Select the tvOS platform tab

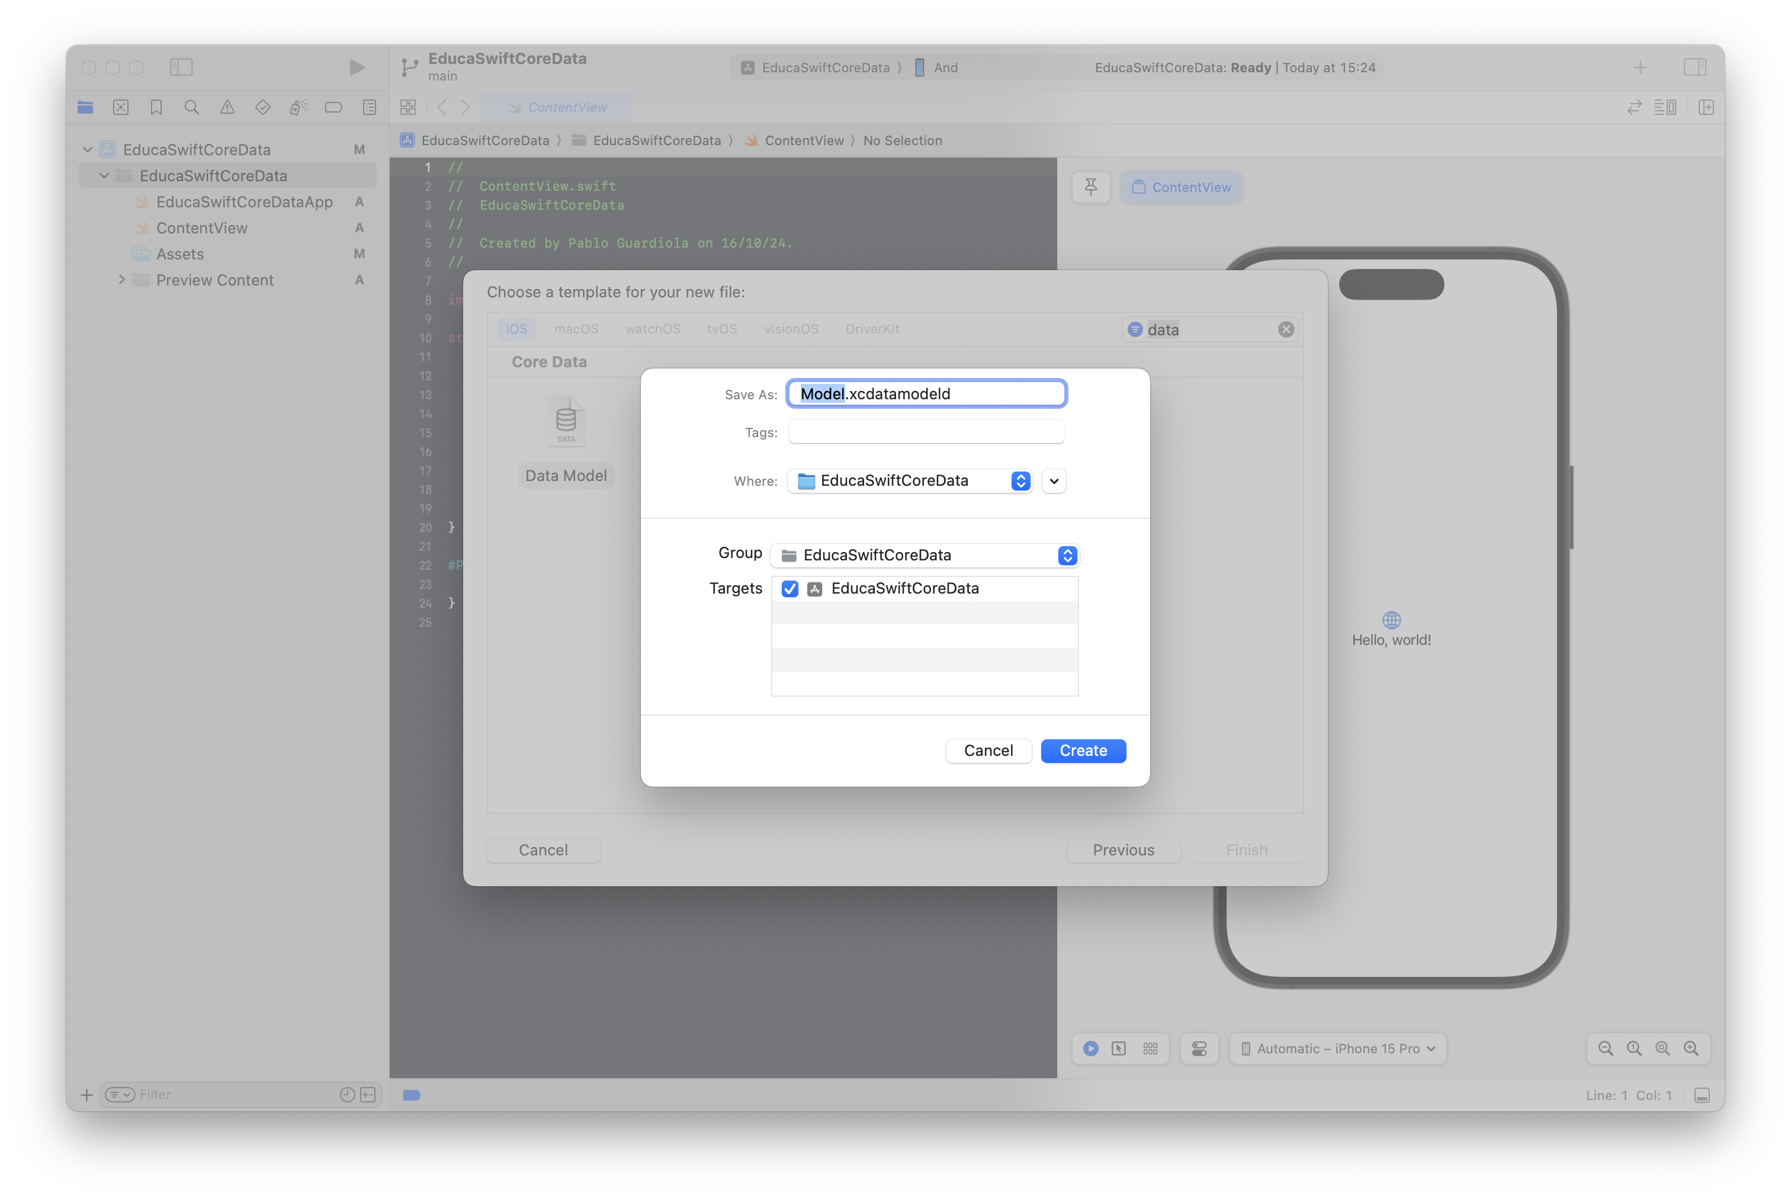721,329
